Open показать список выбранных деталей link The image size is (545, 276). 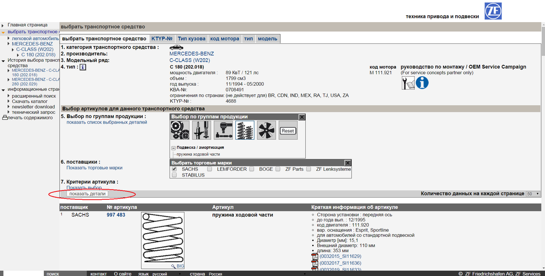tap(107, 122)
